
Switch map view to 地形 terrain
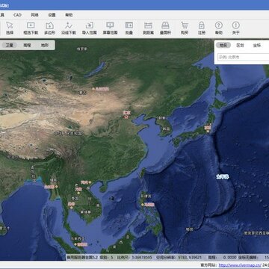pos(45,45)
